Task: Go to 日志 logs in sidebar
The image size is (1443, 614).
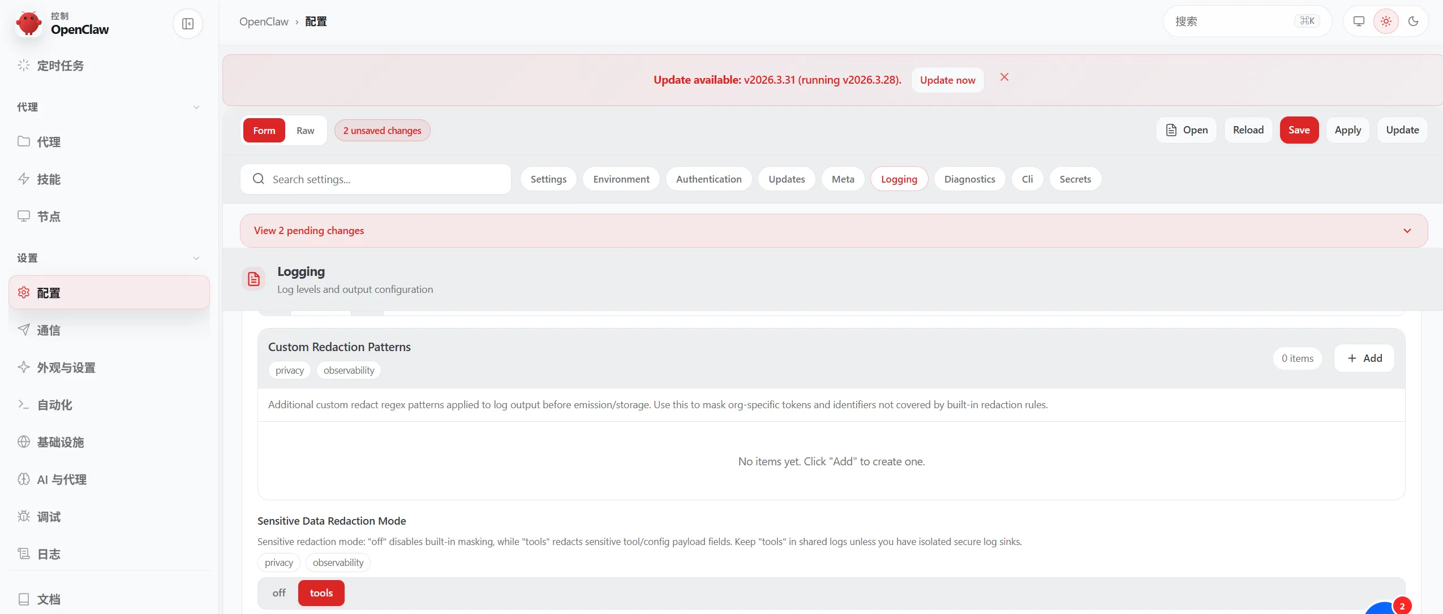Action: [49, 554]
